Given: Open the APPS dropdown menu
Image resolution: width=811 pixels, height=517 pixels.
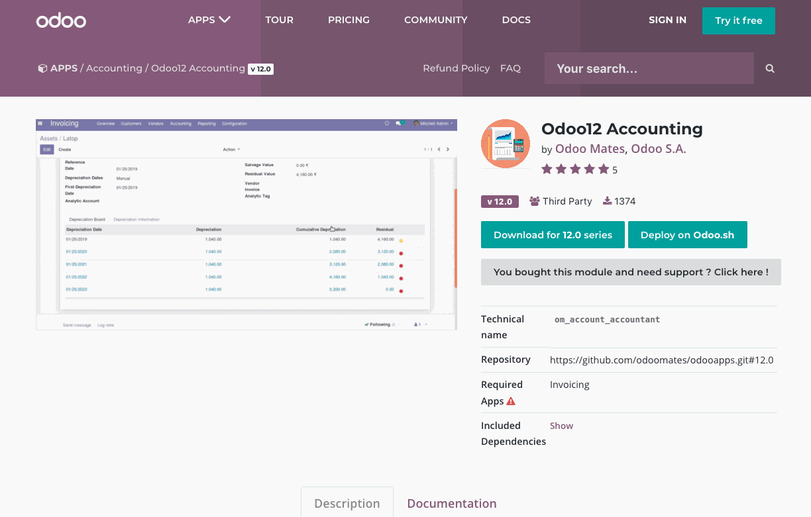Looking at the screenshot, I should tap(209, 20).
